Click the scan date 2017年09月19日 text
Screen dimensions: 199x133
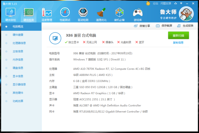(x=121, y=54)
